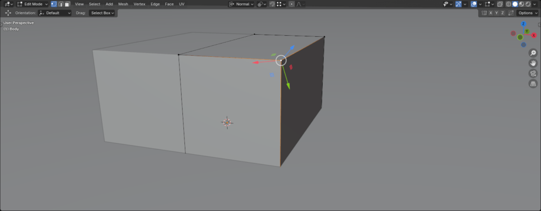Toggle X-ray display button

500,4
